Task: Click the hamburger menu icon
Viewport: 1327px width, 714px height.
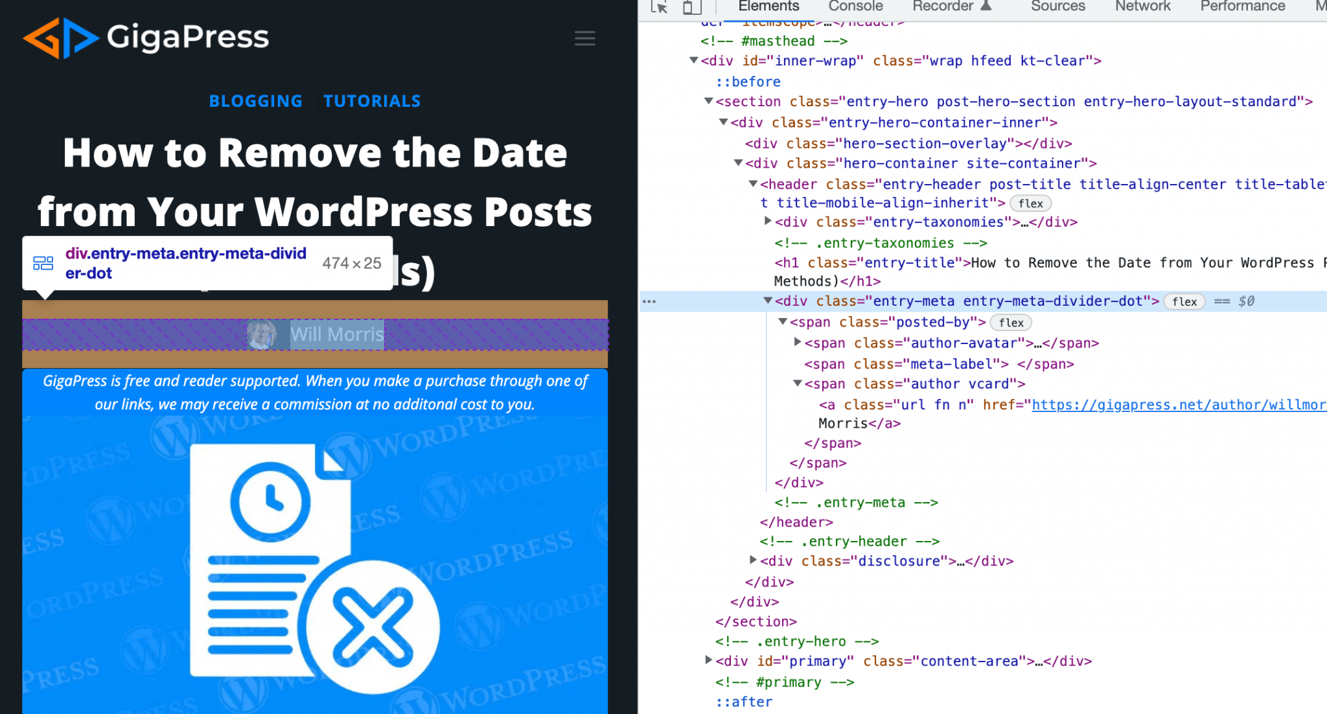Action: [584, 38]
